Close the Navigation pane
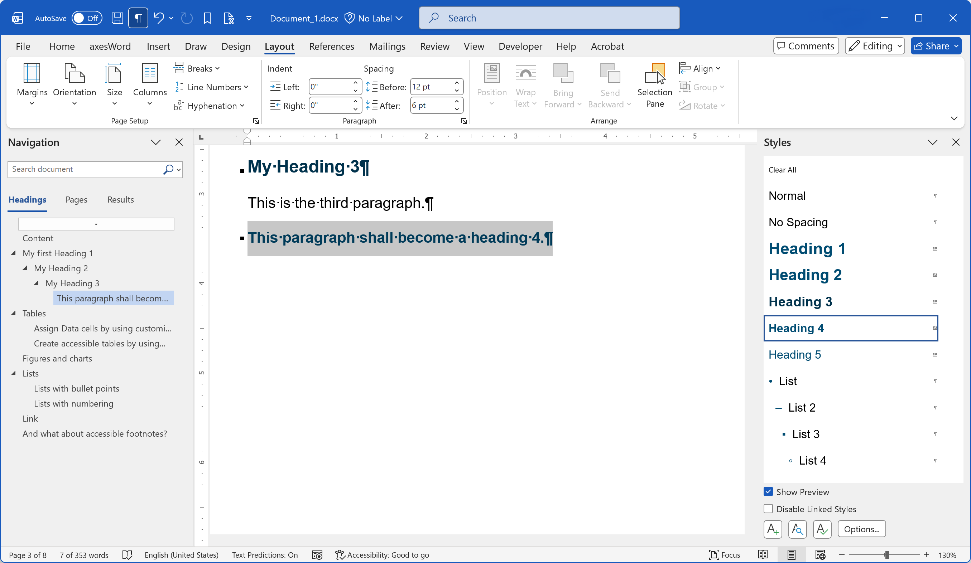 tap(179, 142)
